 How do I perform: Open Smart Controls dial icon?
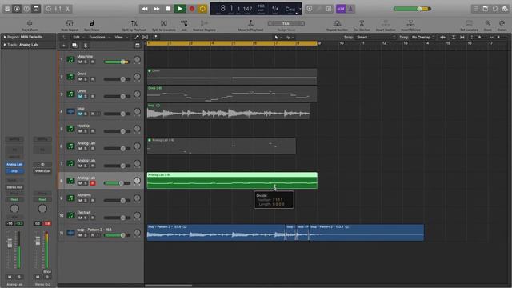click(48, 9)
